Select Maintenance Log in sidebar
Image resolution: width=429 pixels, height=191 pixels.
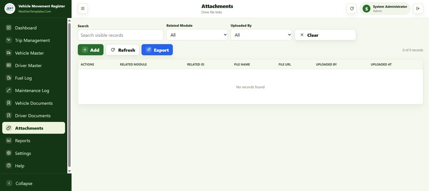click(34, 90)
